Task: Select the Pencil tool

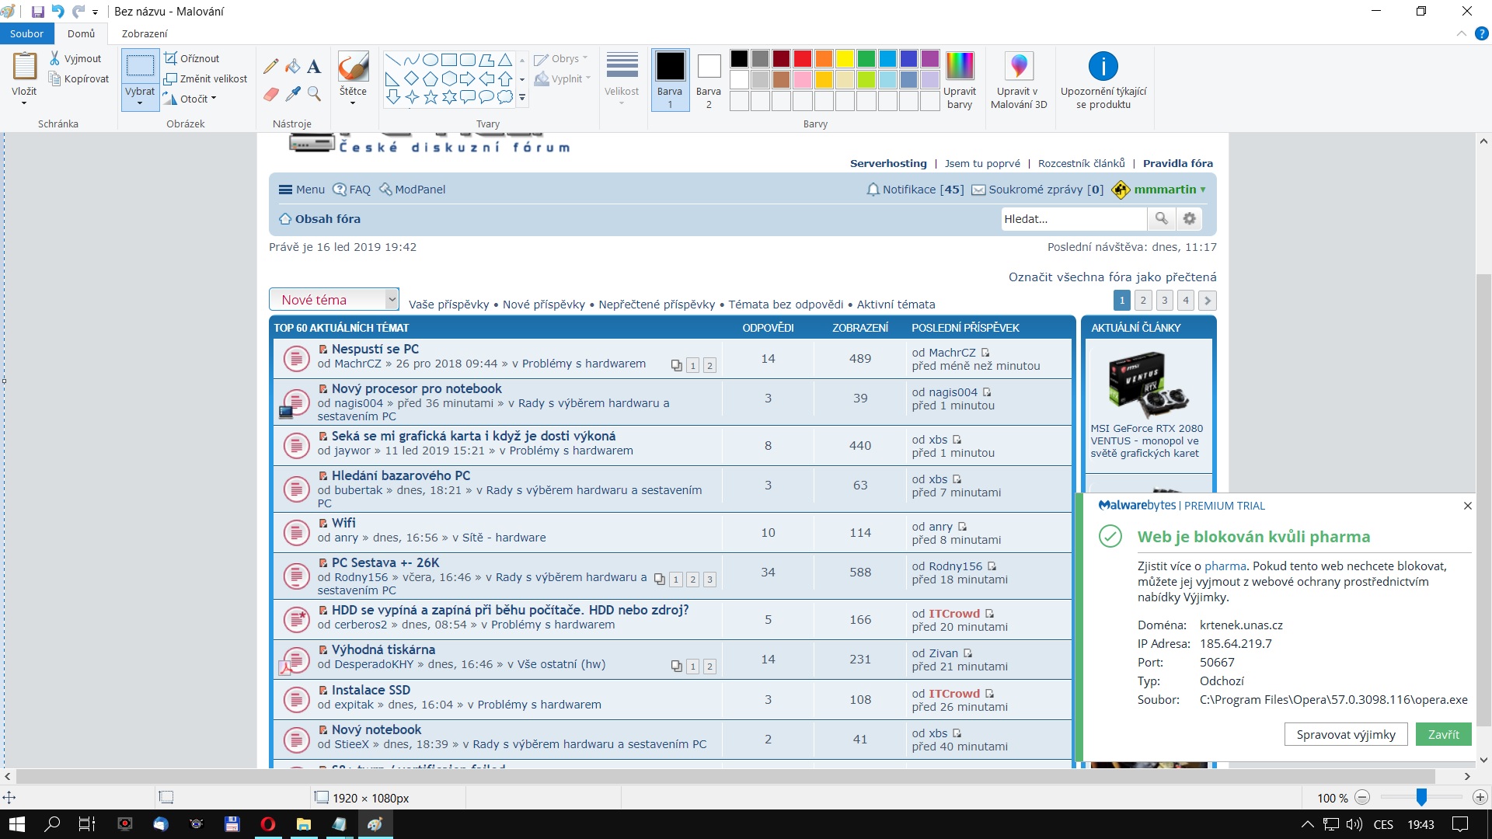Action: [x=270, y=67]
